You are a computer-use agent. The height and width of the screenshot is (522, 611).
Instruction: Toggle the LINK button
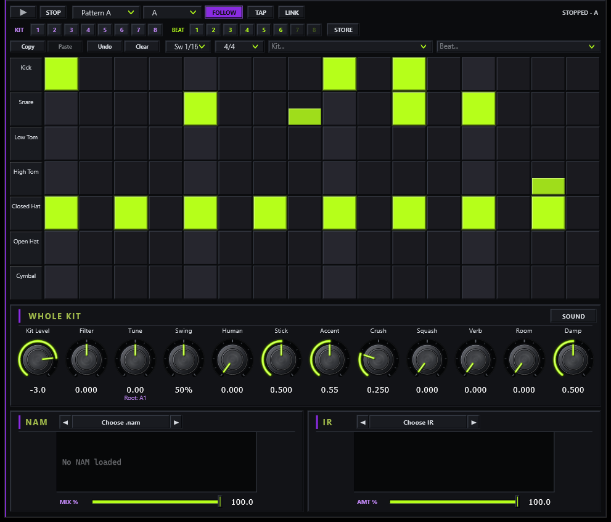click(x=292, y=12)
